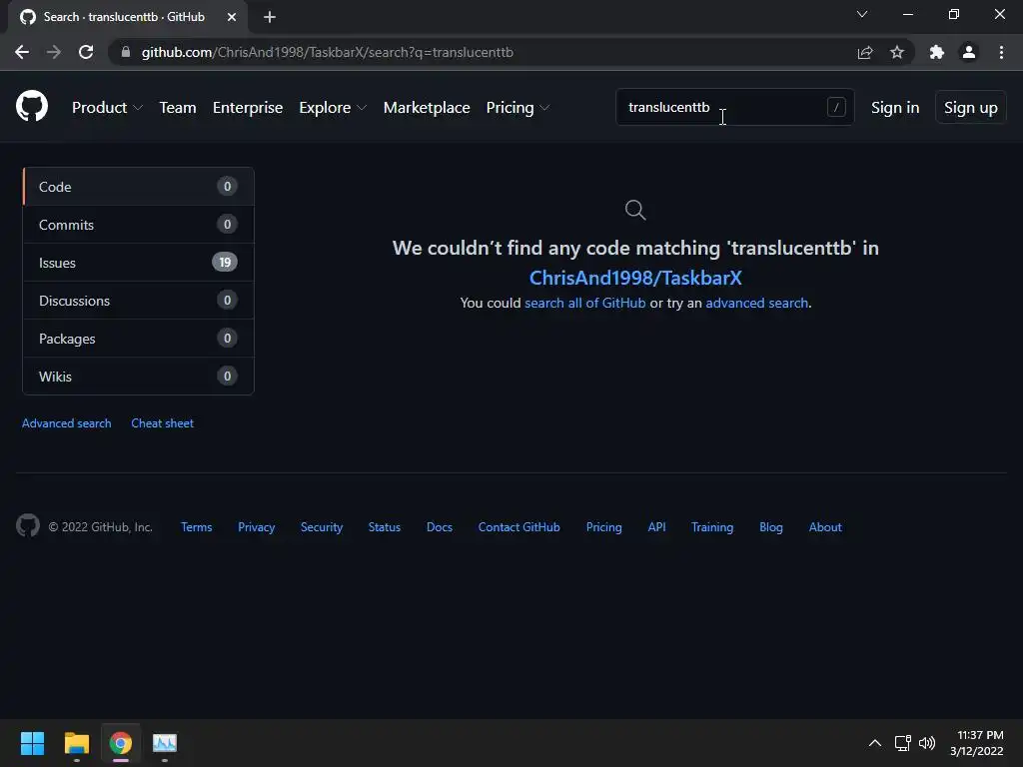Open network status tray icon
The width and height of the screenshot is (1023, 767).
902,743
